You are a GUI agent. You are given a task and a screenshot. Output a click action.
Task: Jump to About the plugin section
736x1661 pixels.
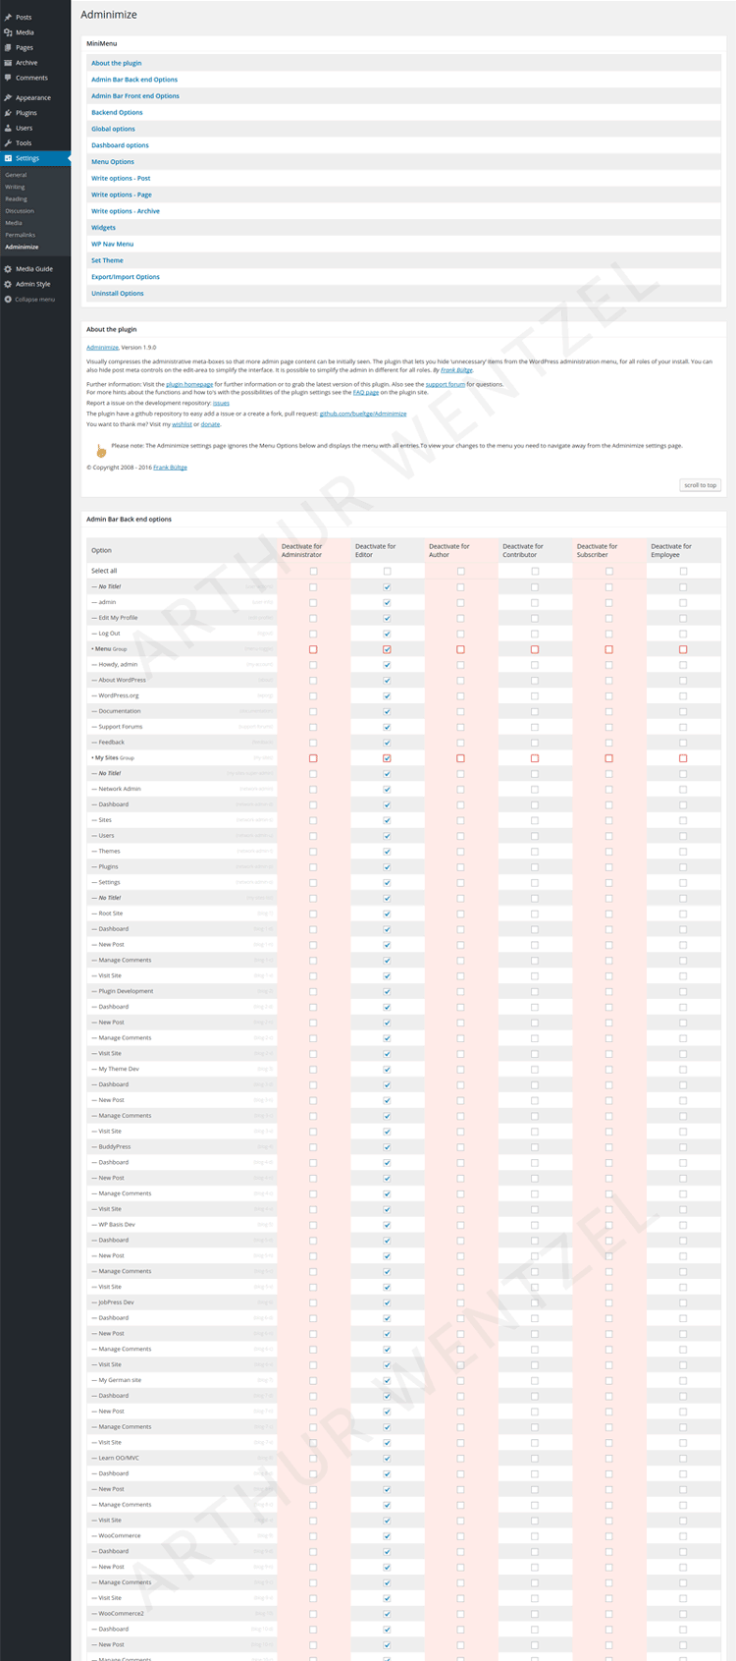(x=117, y=63)
